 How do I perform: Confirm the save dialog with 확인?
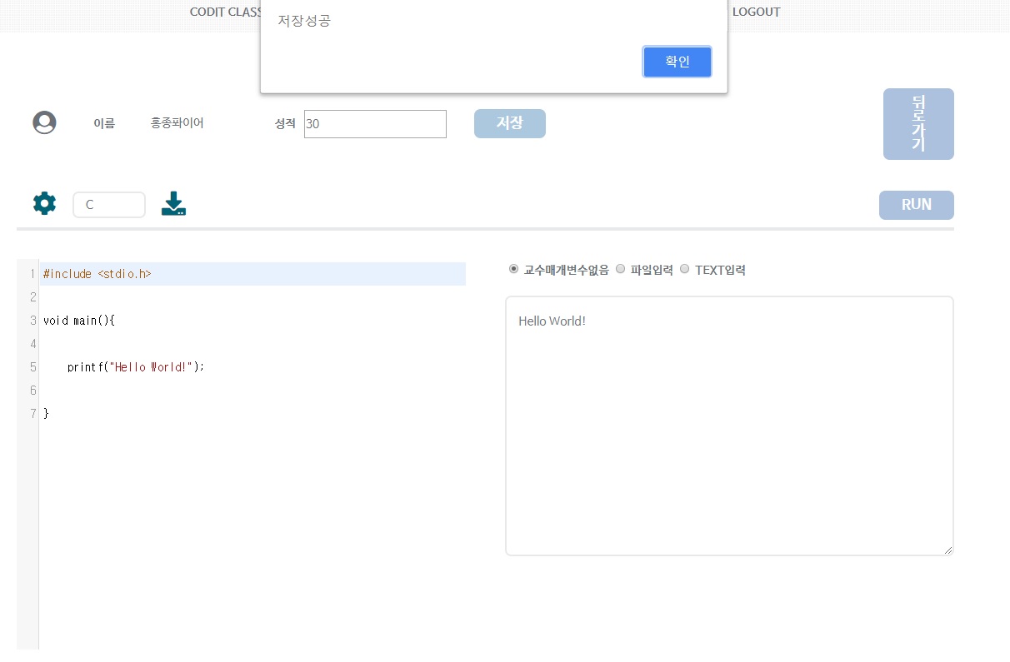677,62
